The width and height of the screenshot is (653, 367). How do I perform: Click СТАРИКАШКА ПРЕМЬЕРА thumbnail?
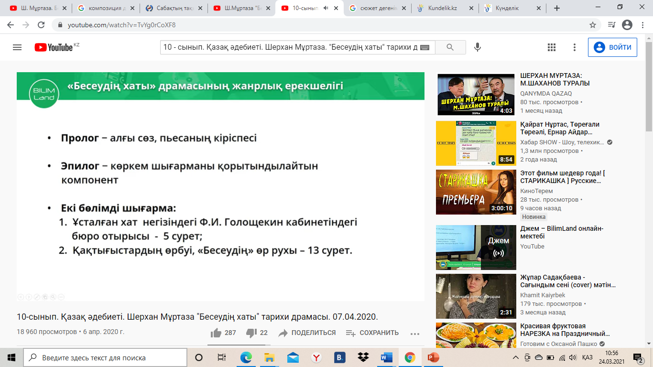point(476,192)
